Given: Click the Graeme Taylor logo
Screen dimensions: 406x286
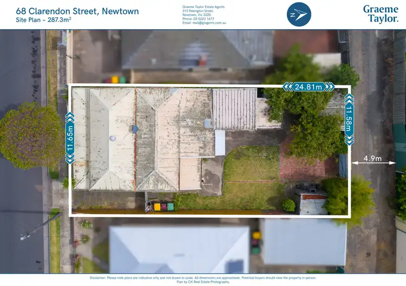Looking at the screenshot, I should tap(380, 14).
